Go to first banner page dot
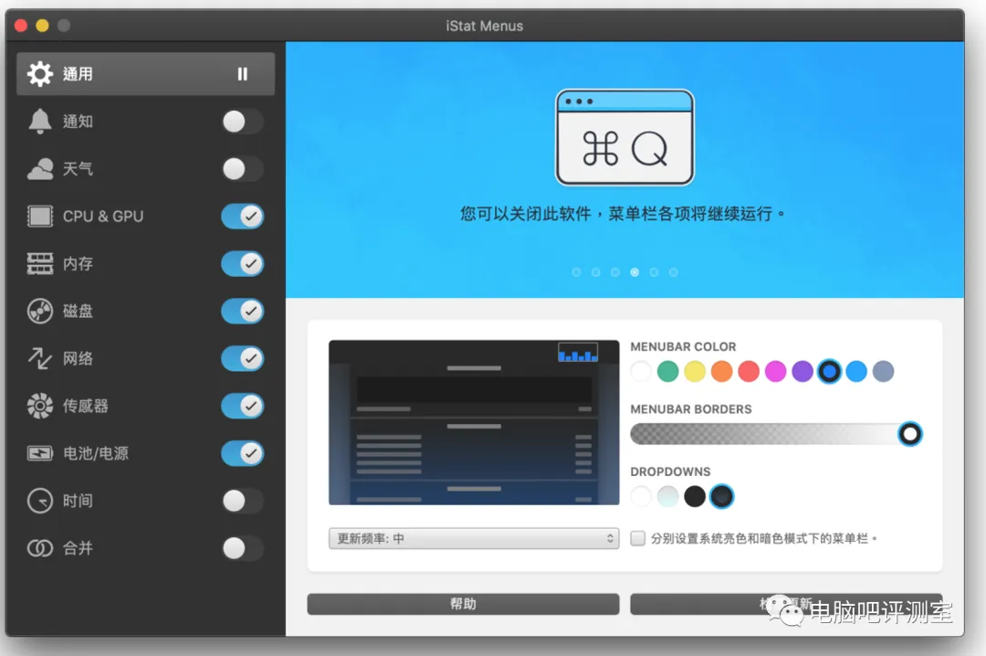Screen dimensions: 986x656 [x=577, y=272]
